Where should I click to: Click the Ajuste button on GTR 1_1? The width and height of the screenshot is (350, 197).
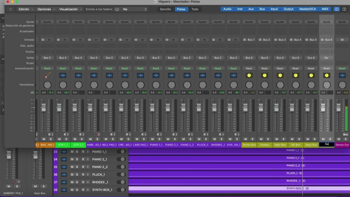(63, 22)
